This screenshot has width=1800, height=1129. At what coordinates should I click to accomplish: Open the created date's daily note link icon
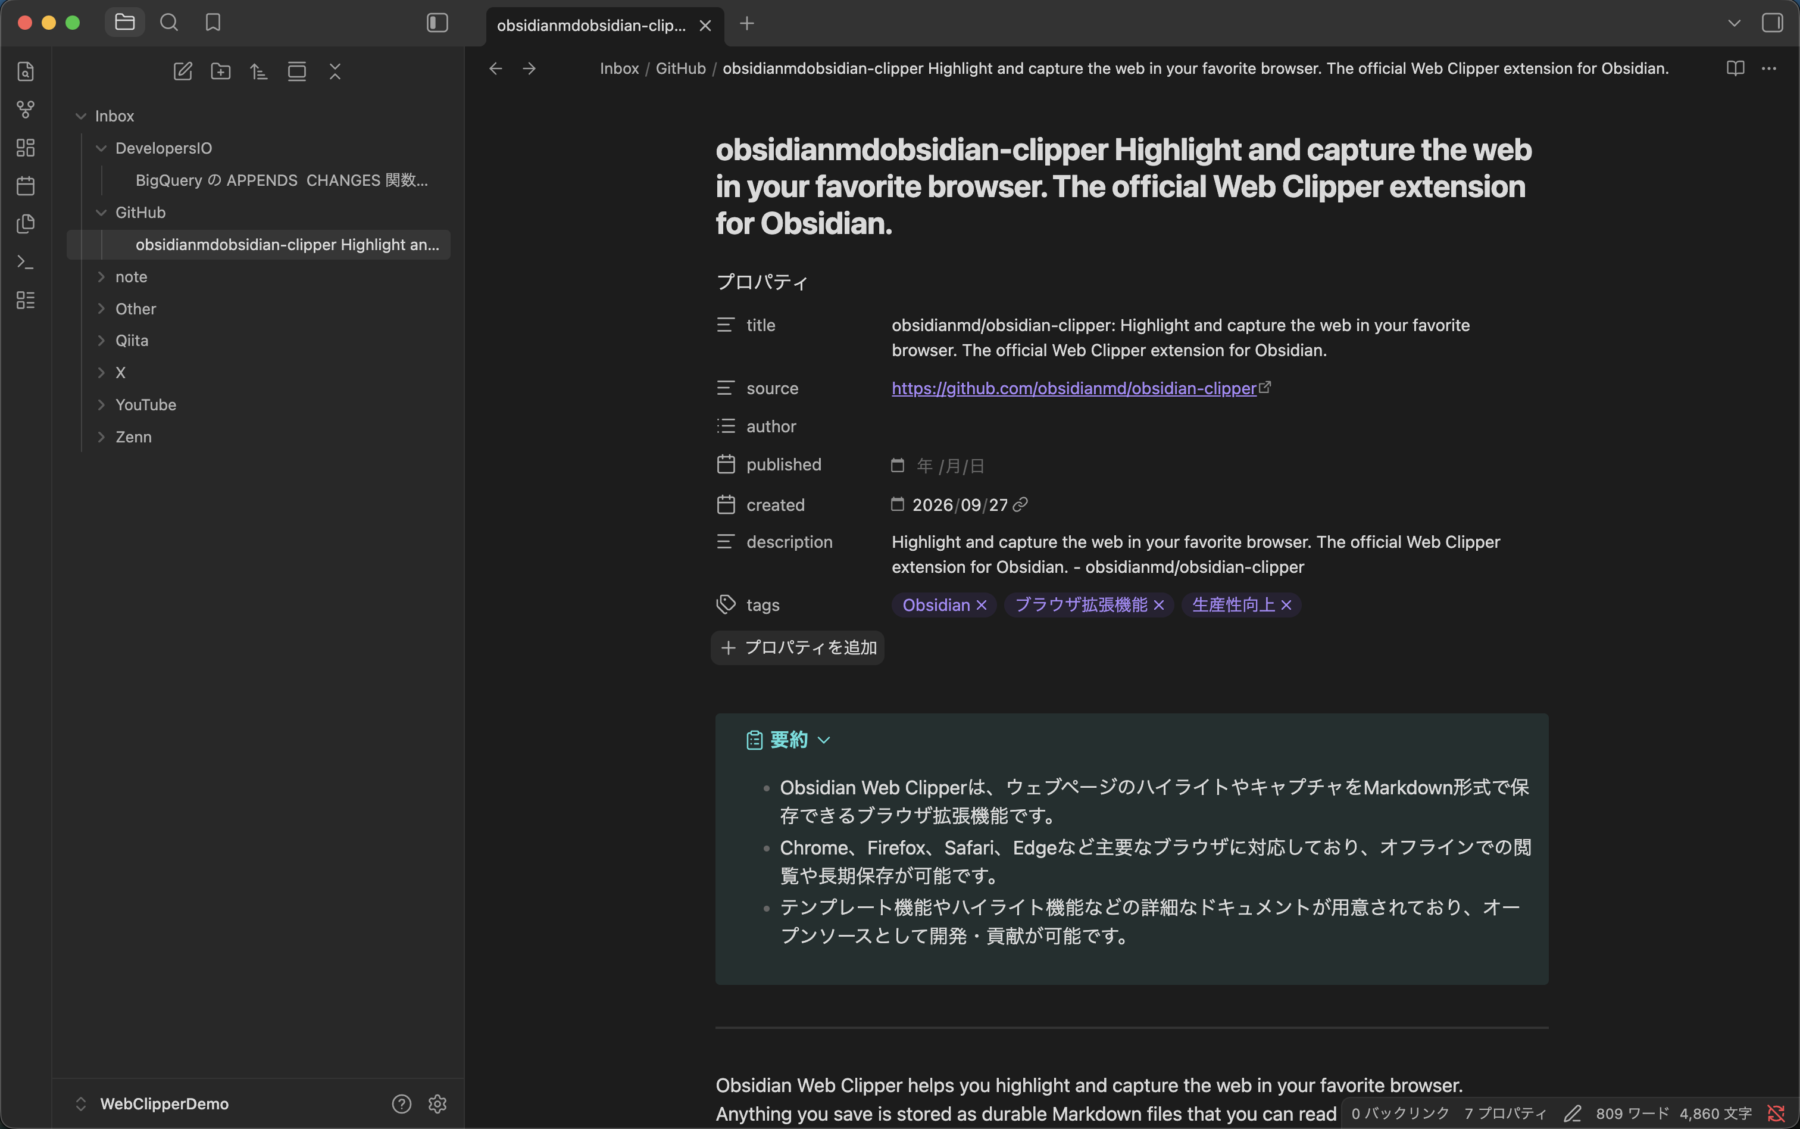1020,506
